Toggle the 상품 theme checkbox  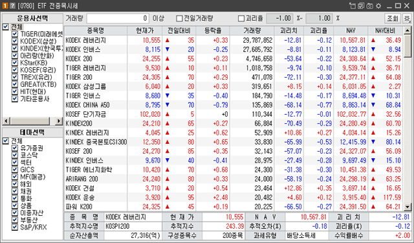pyautogui.click(x=15, y=205)
